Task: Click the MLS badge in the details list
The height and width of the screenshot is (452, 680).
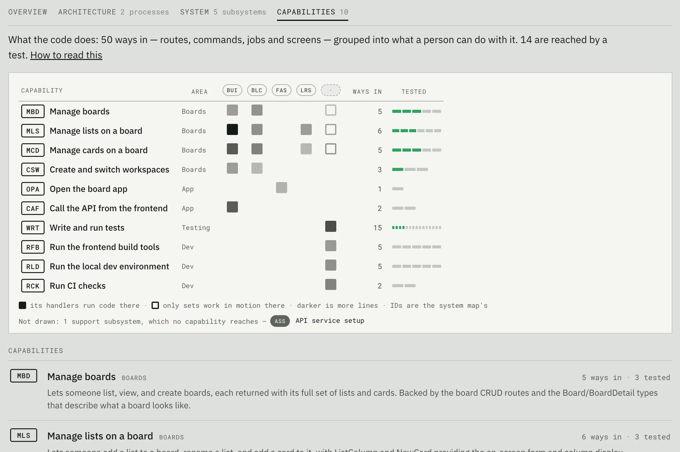Action: [x=24, y=435]
